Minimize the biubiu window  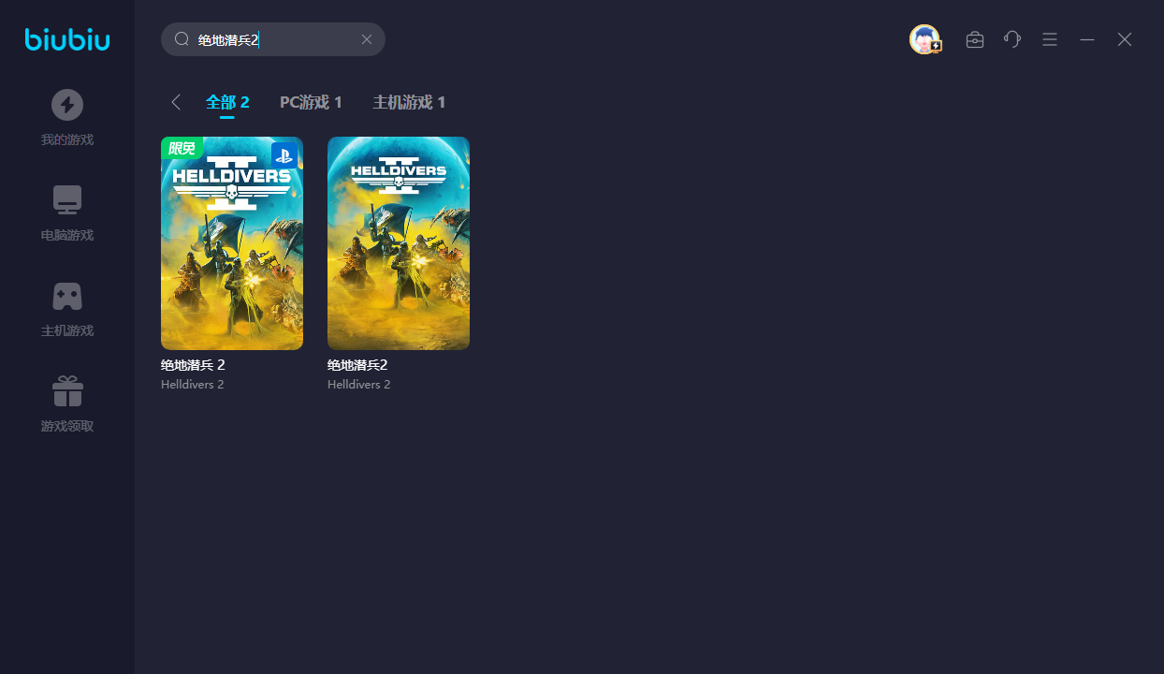[x=1087, y=39]
